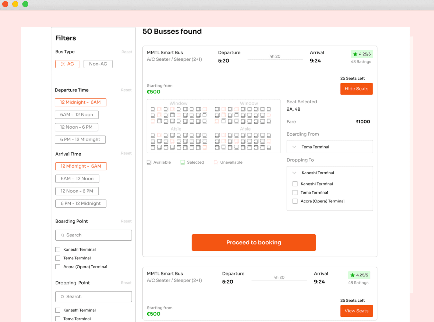This screenshot has height=322, width=434.
Task: Click the macOS green maximize window button
Action: (25, 4)
